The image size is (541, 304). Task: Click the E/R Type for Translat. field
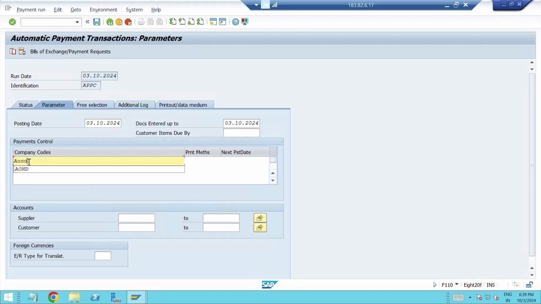(103, 256)
